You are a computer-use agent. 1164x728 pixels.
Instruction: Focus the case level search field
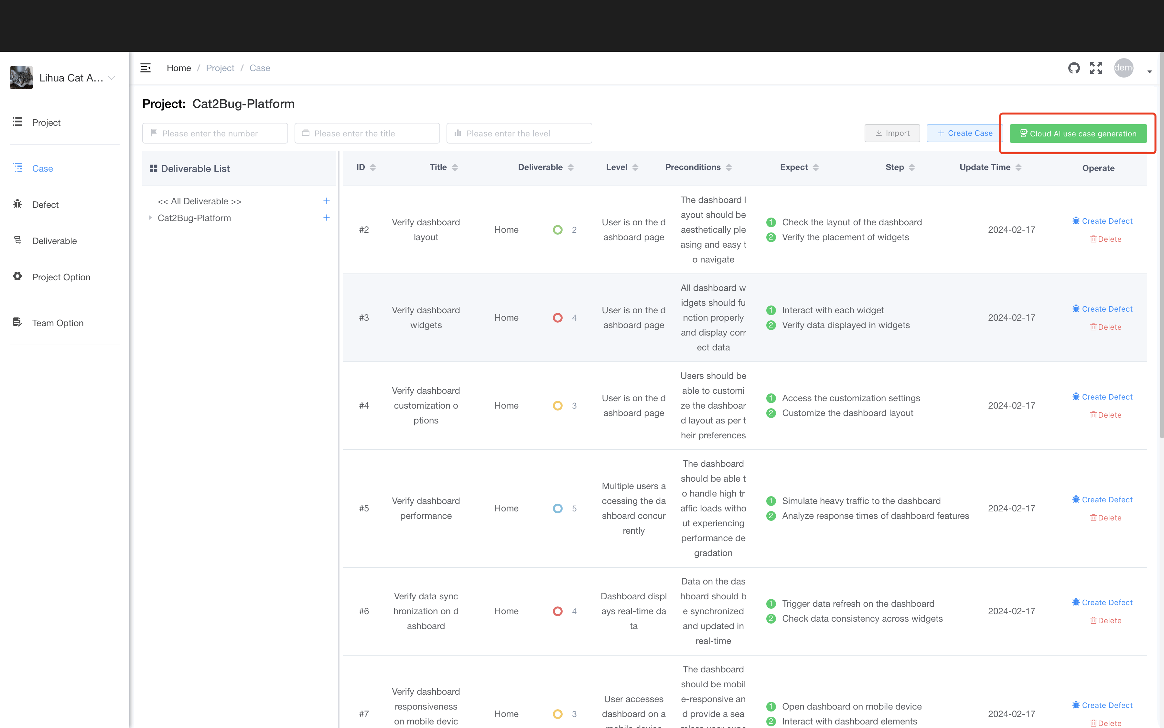[x=519, y=134]
